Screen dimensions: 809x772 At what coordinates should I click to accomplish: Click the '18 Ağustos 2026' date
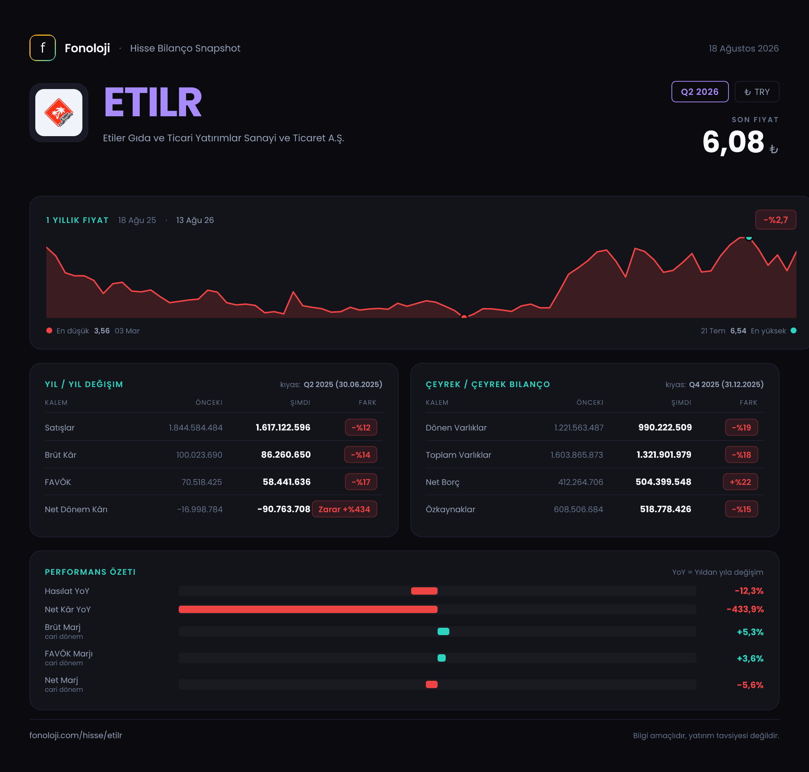point(744,48)
